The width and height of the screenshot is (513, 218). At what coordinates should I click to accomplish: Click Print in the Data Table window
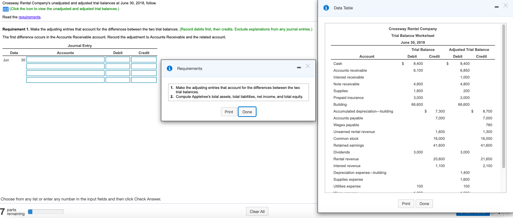point(406,204)
